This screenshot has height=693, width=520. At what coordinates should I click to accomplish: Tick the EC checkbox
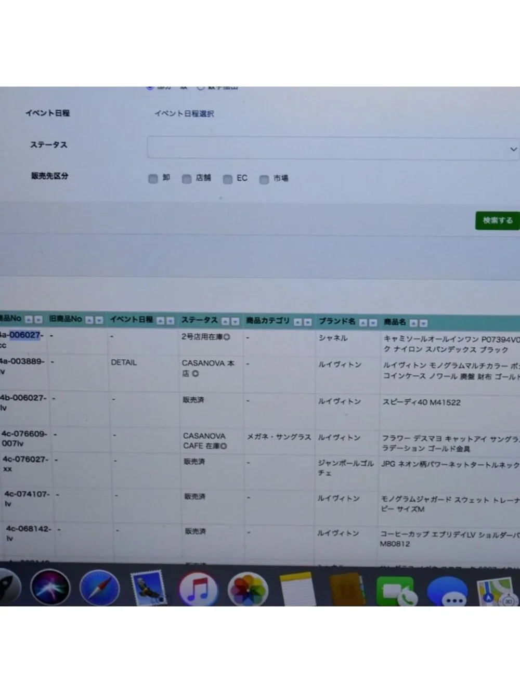click(228, 179)
